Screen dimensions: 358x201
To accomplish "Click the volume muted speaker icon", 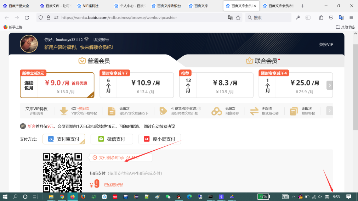I will click(320, 197).
